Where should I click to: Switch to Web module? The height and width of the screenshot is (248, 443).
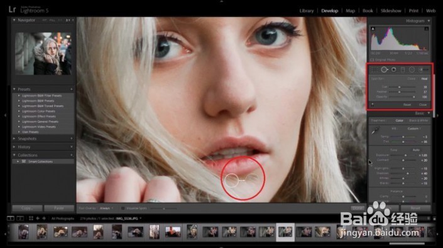coord(431,11)
